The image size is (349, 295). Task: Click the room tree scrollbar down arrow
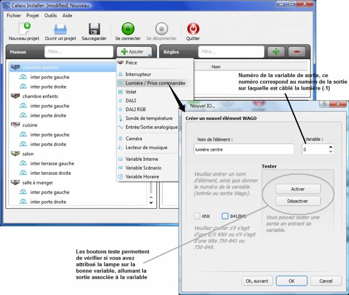tap(151, 203)
